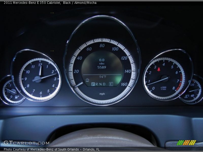Click the 1/2 mark on fuel gauge
The height and width of the screenshot is (152, 203).
8,92
